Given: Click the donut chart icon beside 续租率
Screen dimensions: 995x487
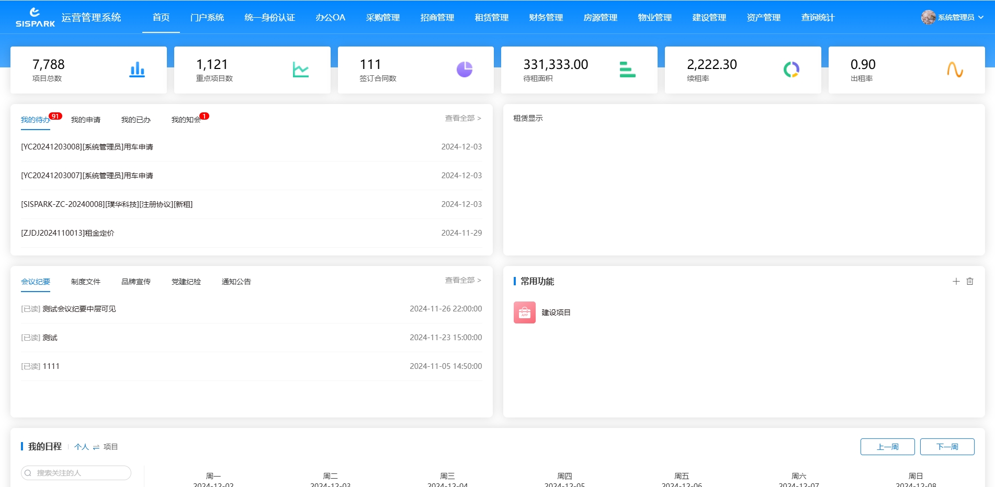Looking at the screenshot, I should (x=791, y=69).
